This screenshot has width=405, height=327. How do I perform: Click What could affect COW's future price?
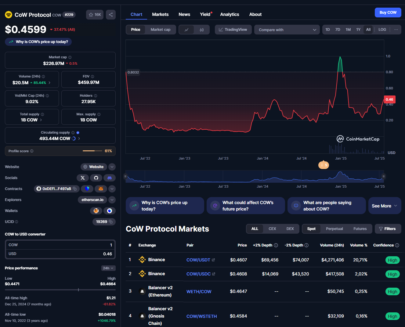click(x=246, y=206)
